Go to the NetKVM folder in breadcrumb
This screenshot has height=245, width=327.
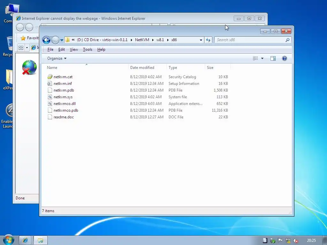(x=142, y=40)
